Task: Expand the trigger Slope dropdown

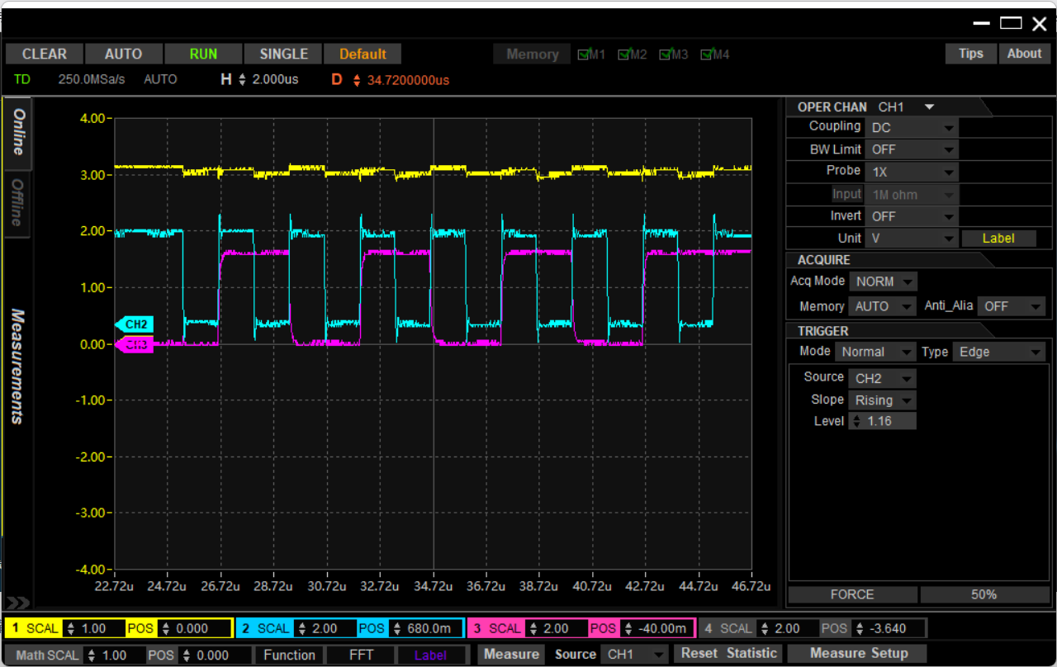Action: click(883, 400)
